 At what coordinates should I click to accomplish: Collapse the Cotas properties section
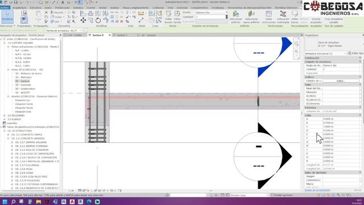click(360, 115)
